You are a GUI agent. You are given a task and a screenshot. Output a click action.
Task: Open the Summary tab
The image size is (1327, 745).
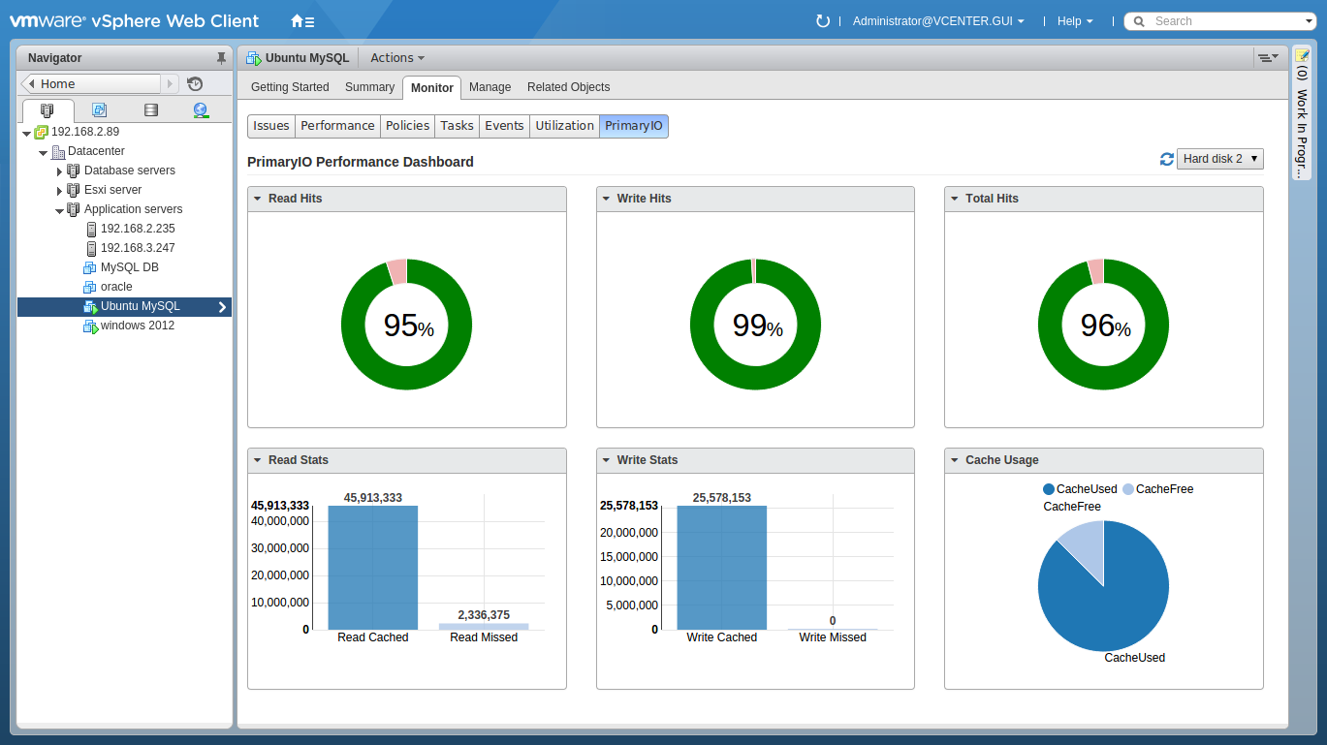[x=369, y=87]
